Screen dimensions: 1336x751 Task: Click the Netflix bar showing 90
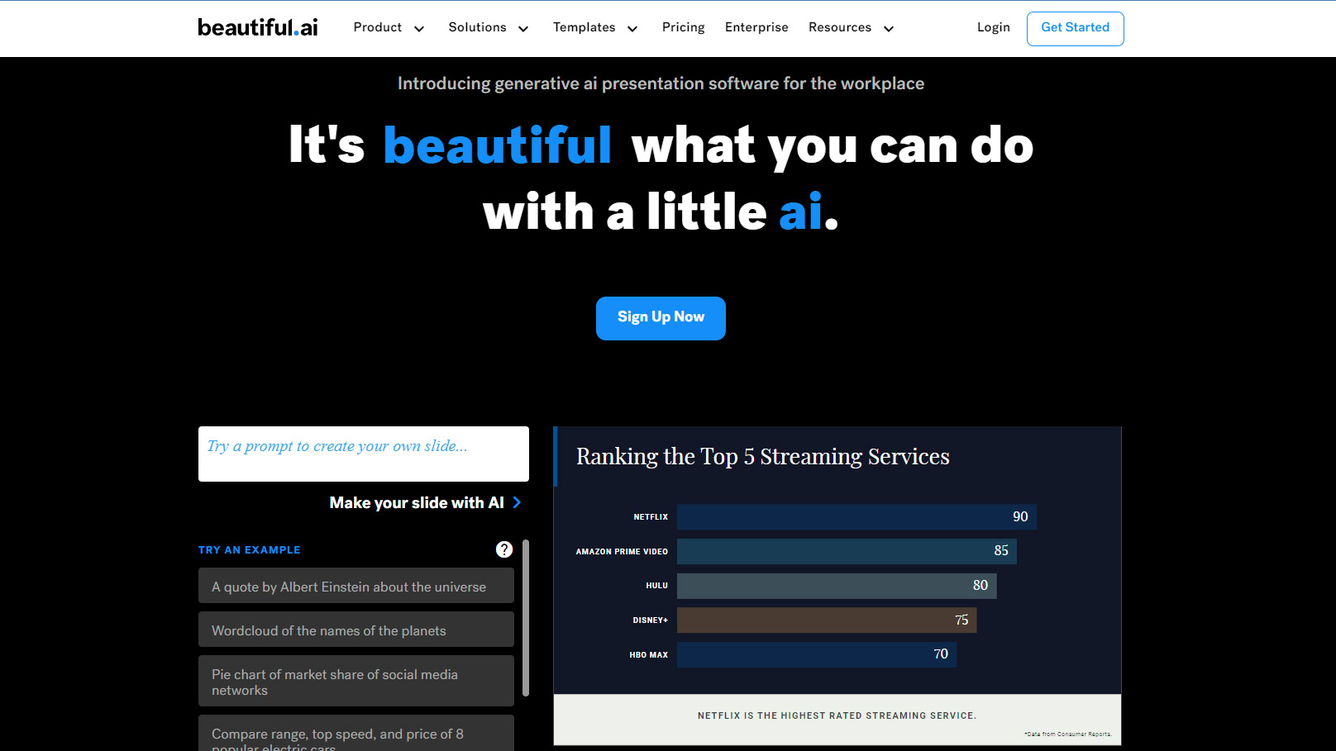856,517
